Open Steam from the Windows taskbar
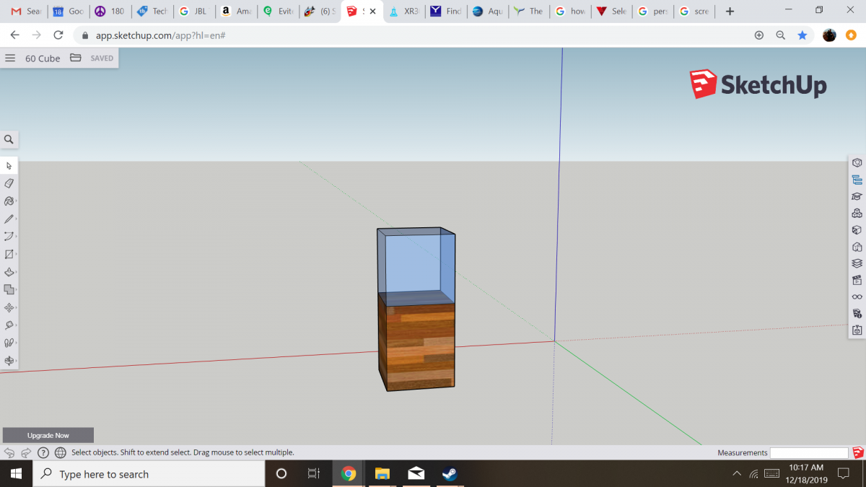Viewport: 866px width, 487px height. click(x=449, y=474)
